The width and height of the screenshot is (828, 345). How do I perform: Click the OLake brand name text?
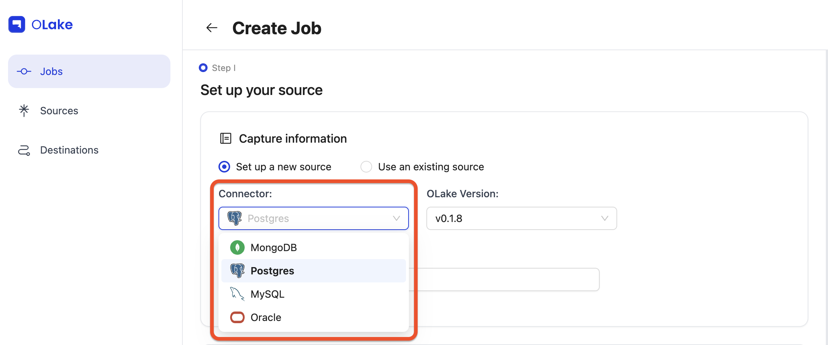pyautogui.click(x=52, y=24)
